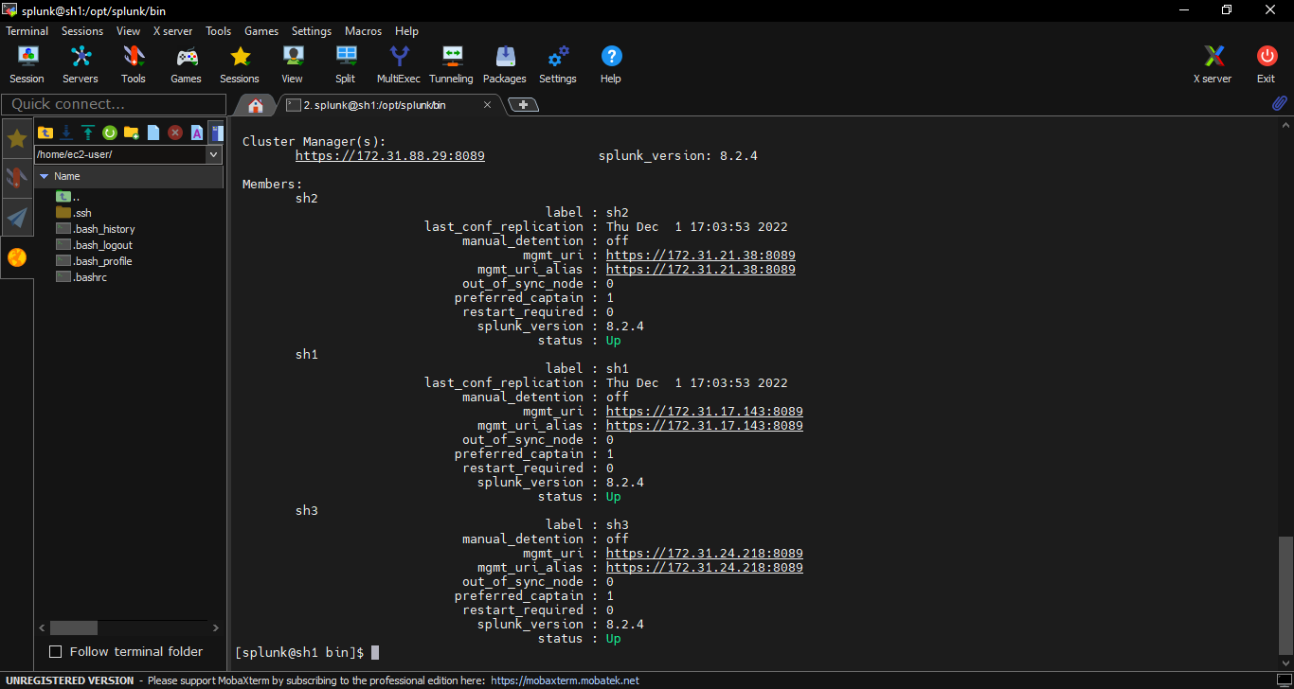Open the Macros menu
This screenshot has height=689, width=1294.
click(363, 30)
